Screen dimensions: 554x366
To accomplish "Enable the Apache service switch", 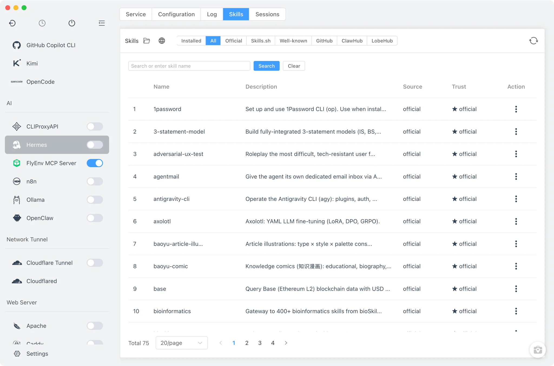I will (x=95, y=326).
